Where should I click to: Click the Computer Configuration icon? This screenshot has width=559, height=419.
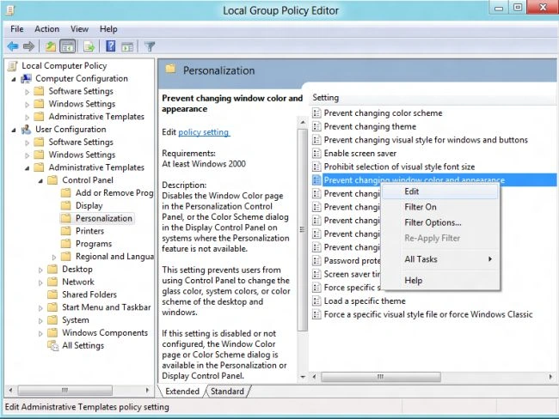(x=26, y=79)
